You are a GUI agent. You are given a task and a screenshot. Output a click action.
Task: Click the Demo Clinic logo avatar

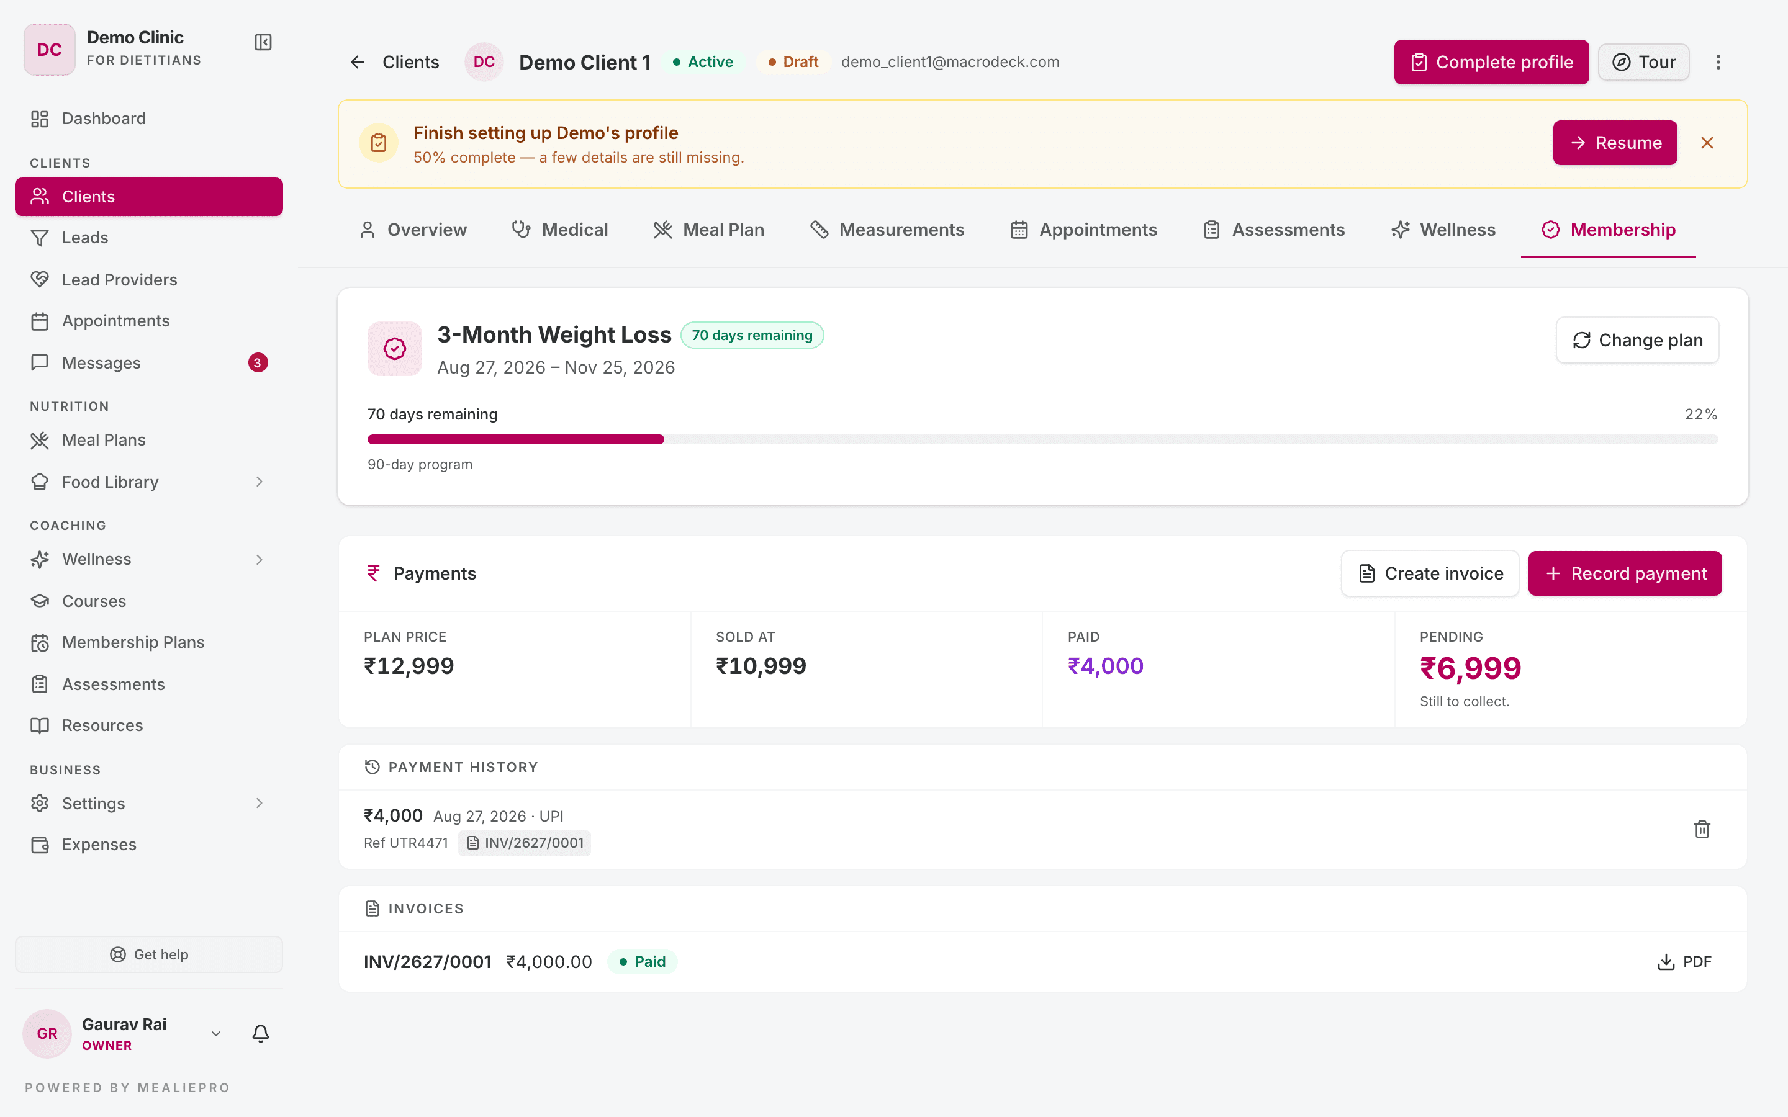(x=50, y=50)
